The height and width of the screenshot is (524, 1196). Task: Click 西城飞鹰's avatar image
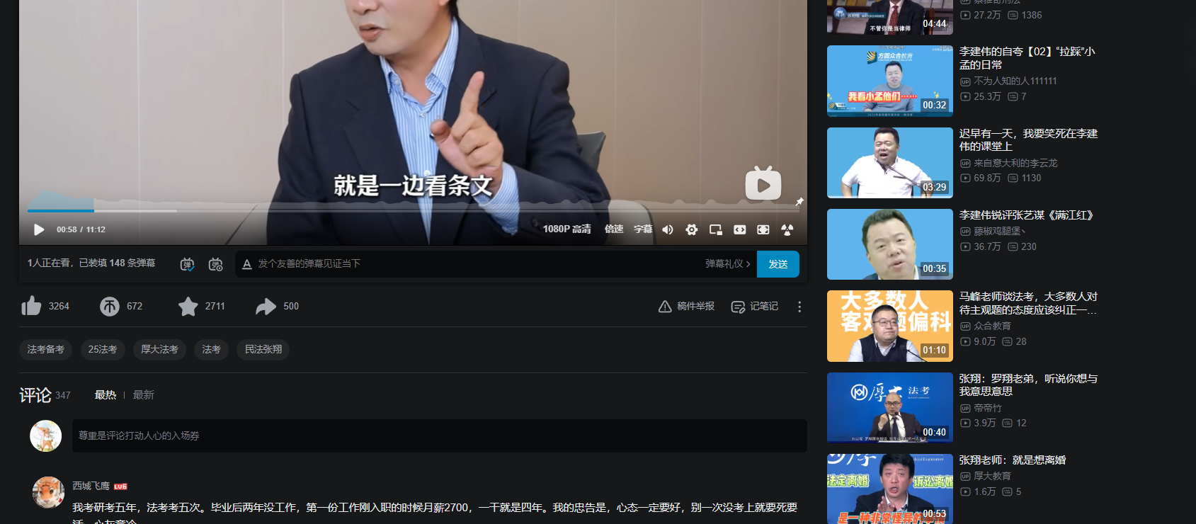48,492
